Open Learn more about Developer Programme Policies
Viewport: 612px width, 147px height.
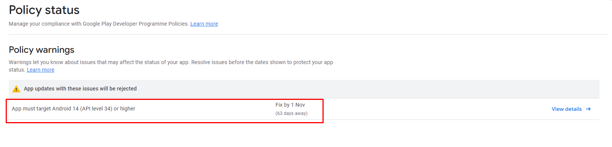point(204,24)
